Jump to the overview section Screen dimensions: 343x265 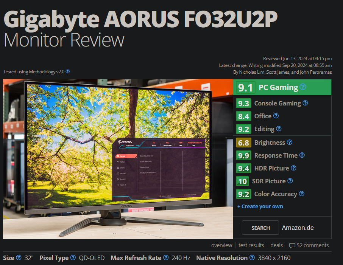(x=221, y=245)
